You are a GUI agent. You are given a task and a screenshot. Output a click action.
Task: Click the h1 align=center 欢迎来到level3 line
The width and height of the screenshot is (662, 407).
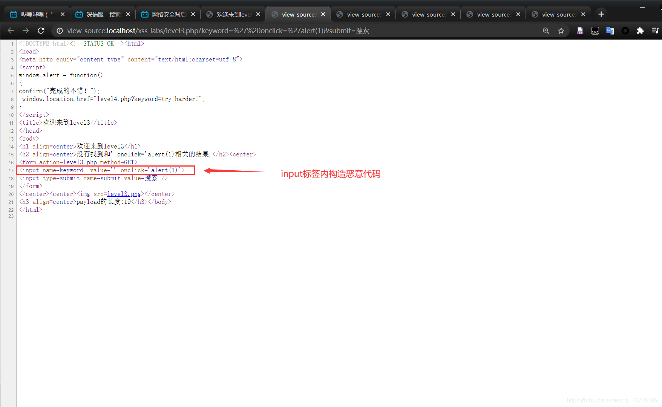pos(80,147)
